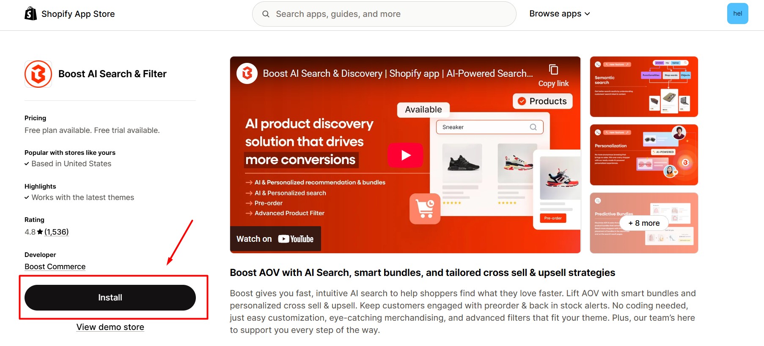The height and width of the screenshot is (346, 764).
Task: Open the Personalization screenshot thumbnail
Action: (643, 155)
